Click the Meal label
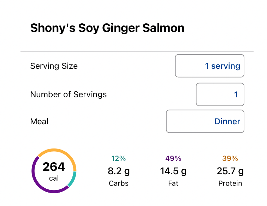 coord(39,121)
